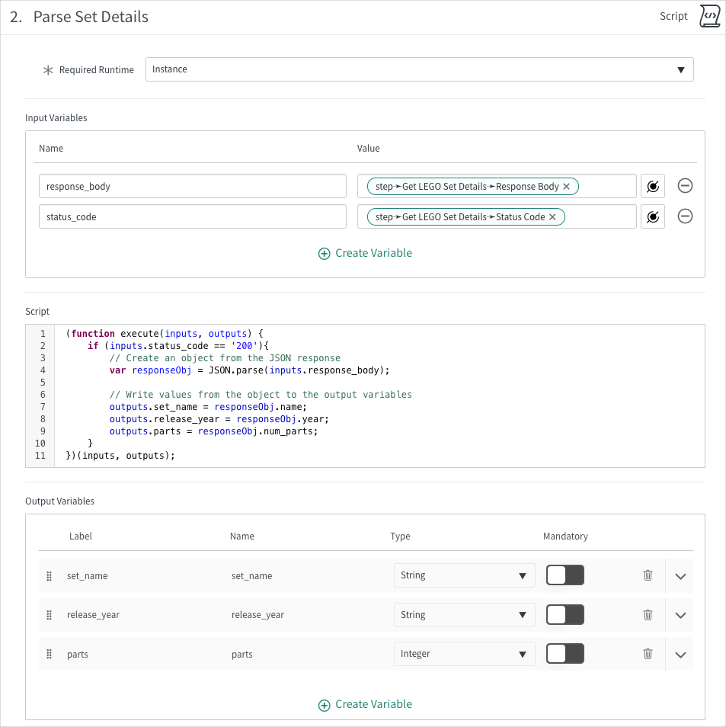Image resolution: width=726 pixels, height=727 pixels.
Task: Open Type dropdown for parts
Action: point(465,654)
